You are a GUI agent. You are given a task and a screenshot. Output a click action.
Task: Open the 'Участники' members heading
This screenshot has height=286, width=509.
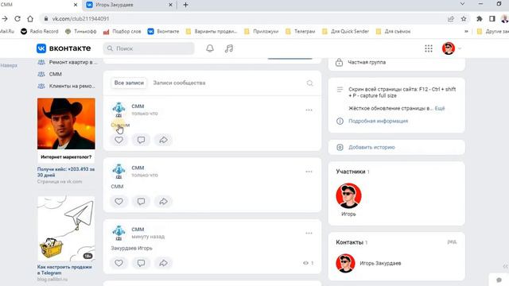click(351, 172)
